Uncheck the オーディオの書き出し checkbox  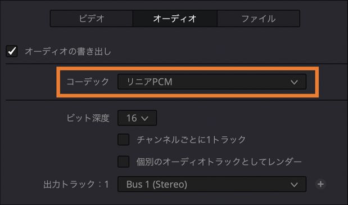click(12, 51)
